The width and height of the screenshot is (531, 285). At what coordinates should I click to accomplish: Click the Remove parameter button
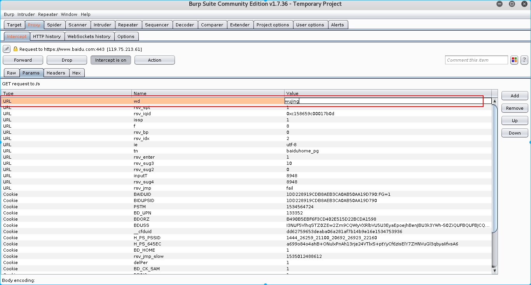[515, 108]
